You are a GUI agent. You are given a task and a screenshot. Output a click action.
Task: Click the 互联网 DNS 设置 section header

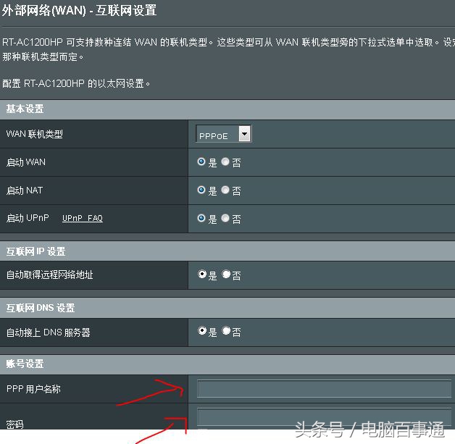(x=227, y=308)
